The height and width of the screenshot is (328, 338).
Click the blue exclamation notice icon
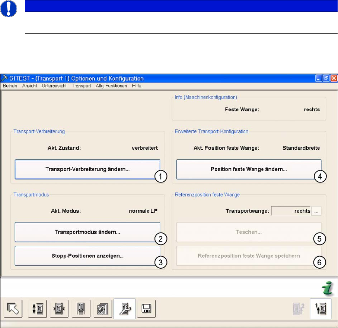9,9
